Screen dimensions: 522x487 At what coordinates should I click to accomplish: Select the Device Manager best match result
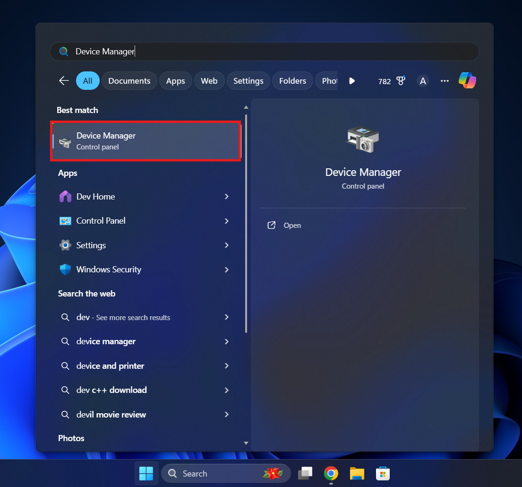(x=145, y=140)
